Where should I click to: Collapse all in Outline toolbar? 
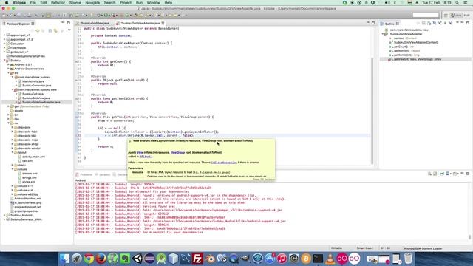tap(423, 23)
